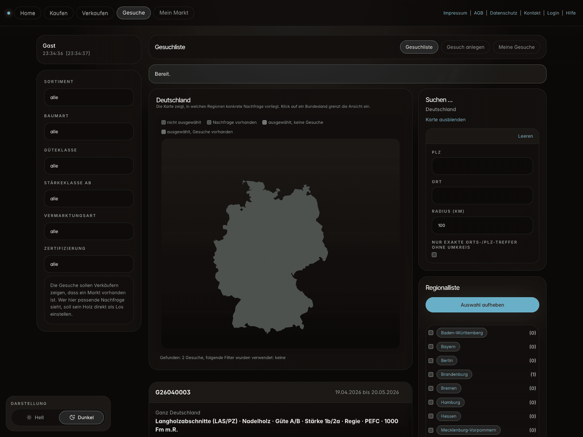Click the Login link

point(553,13)
